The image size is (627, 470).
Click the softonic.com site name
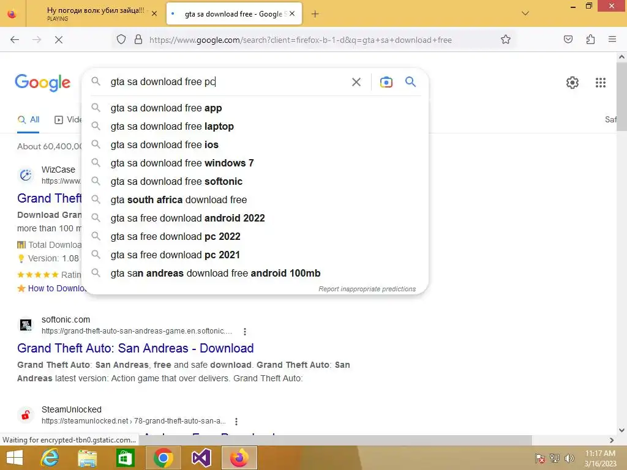pos(66,319)
